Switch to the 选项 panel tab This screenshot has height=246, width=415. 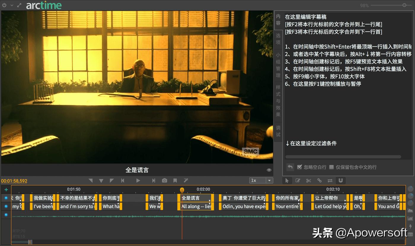tap(278, 39)
